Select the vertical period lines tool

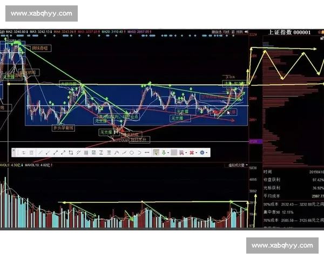86,153
